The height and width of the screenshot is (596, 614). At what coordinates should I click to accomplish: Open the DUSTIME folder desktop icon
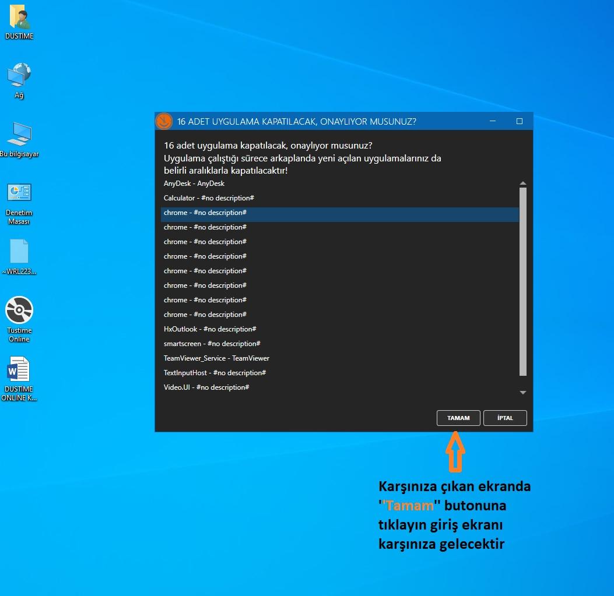[19, 22]
